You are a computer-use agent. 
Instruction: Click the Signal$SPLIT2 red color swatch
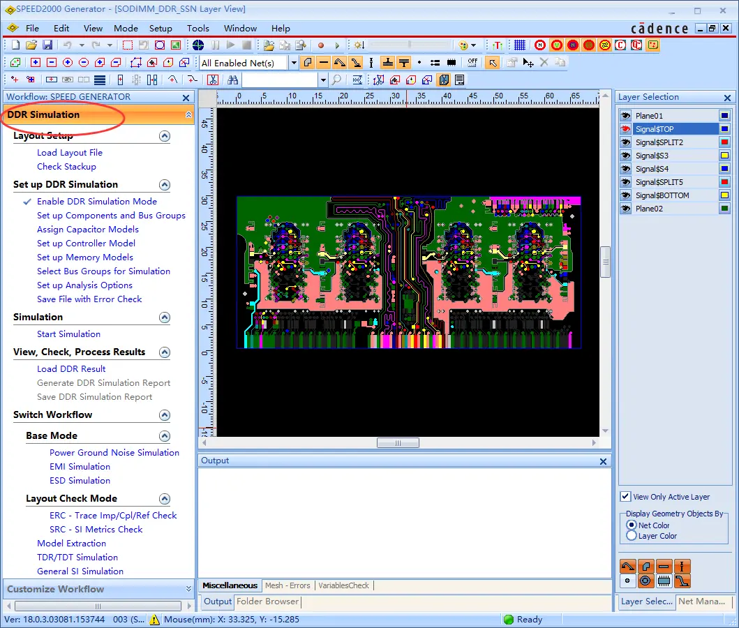tap(724, 142)
